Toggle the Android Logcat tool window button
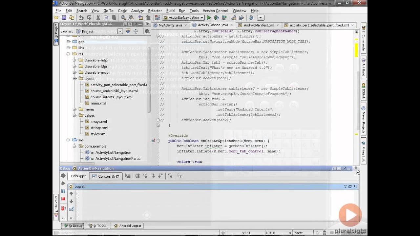The width and height of the screenshot is (420, 236). click(x=127, y=226)
